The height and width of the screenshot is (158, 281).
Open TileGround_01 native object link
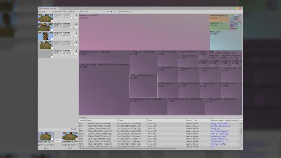tap(217, 141)
